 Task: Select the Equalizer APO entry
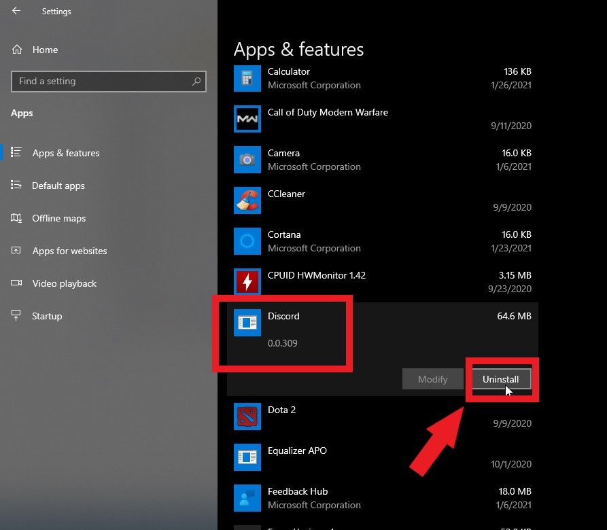pos(383,457)
